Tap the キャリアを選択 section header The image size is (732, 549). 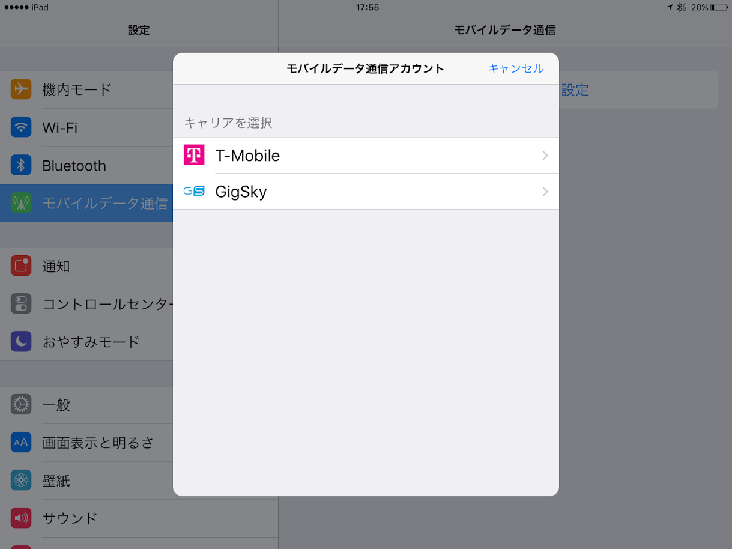pos(228,123)
